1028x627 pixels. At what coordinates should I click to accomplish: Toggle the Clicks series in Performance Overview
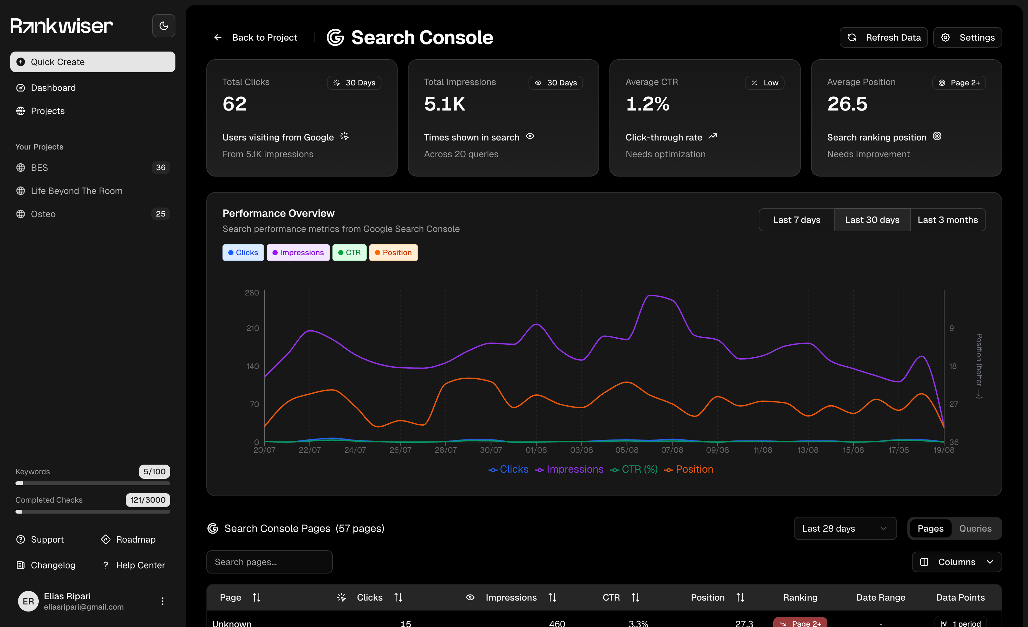(x=243, y=252)
